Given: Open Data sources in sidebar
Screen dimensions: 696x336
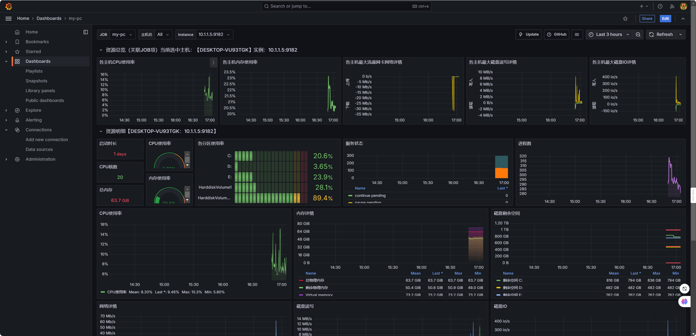Looking at the screenshot, I should pos(39,150).
